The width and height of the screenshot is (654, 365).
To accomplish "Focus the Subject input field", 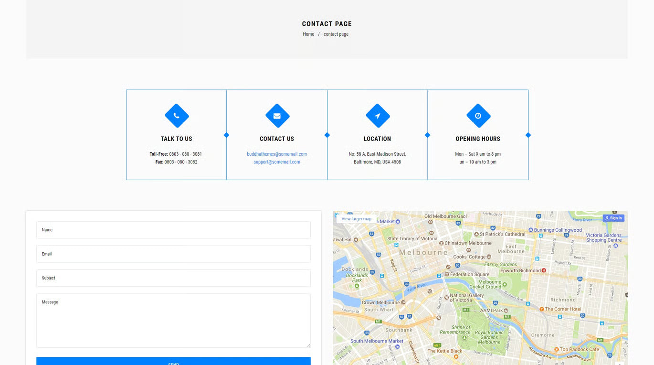I will [173, 278].
